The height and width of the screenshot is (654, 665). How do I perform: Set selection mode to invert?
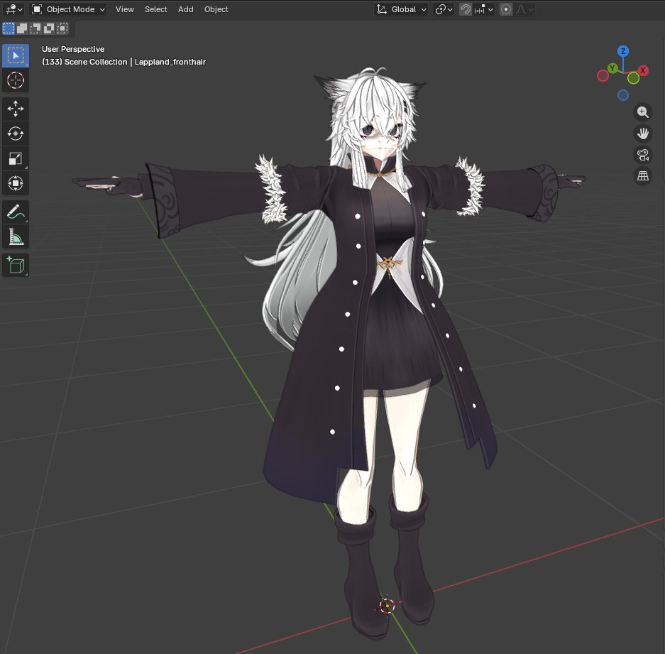coord(49,28)
